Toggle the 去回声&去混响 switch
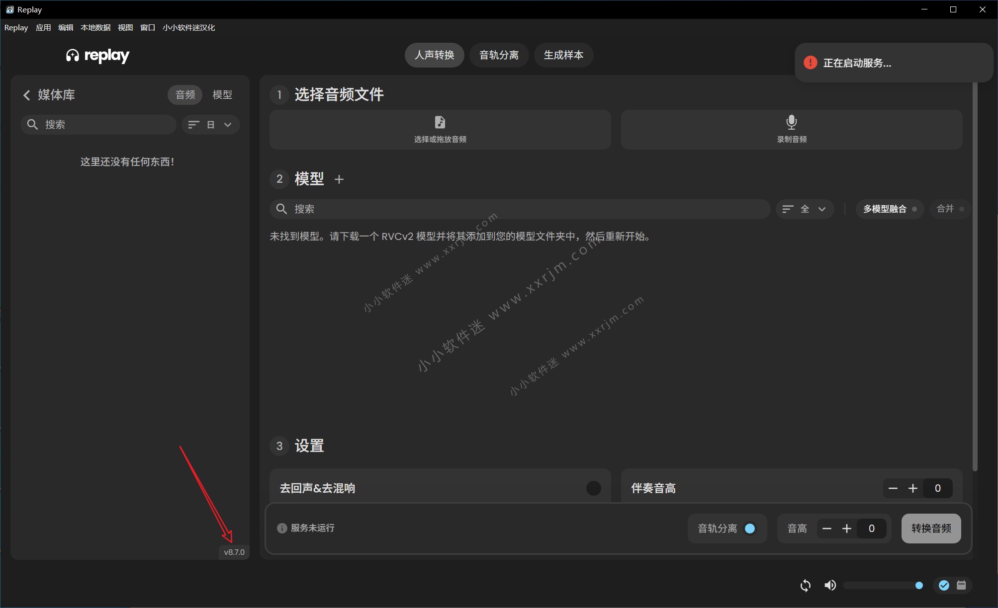 pos(593,488)
